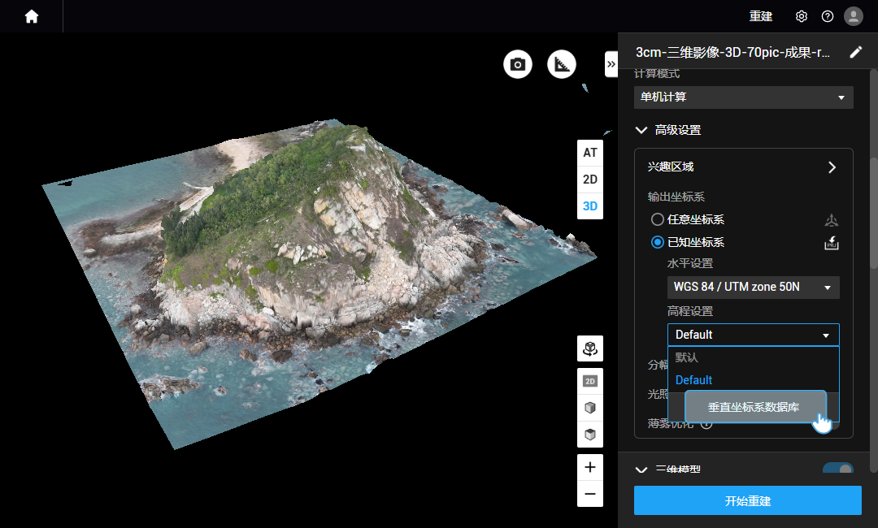Open the 垂直坐标系数据库 button
Viewport: 878px width, 528px height.
click(x=755, y=407)
